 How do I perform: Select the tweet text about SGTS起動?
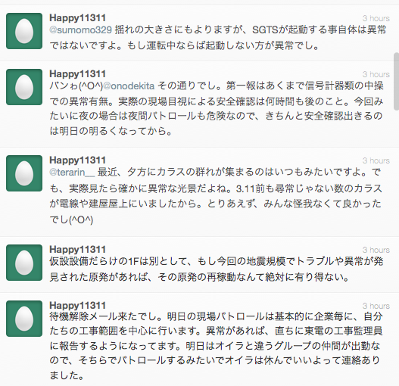(218, 38)
